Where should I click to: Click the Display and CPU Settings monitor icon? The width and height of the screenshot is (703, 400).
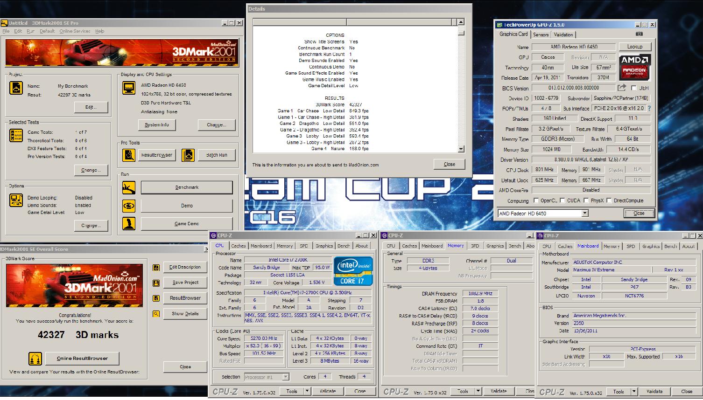pyautogui.click(x=129, y=88)
